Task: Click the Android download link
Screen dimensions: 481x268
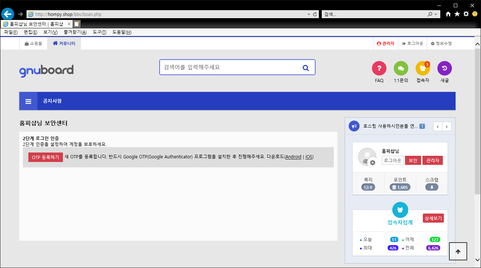Action: tap(293, 157)
